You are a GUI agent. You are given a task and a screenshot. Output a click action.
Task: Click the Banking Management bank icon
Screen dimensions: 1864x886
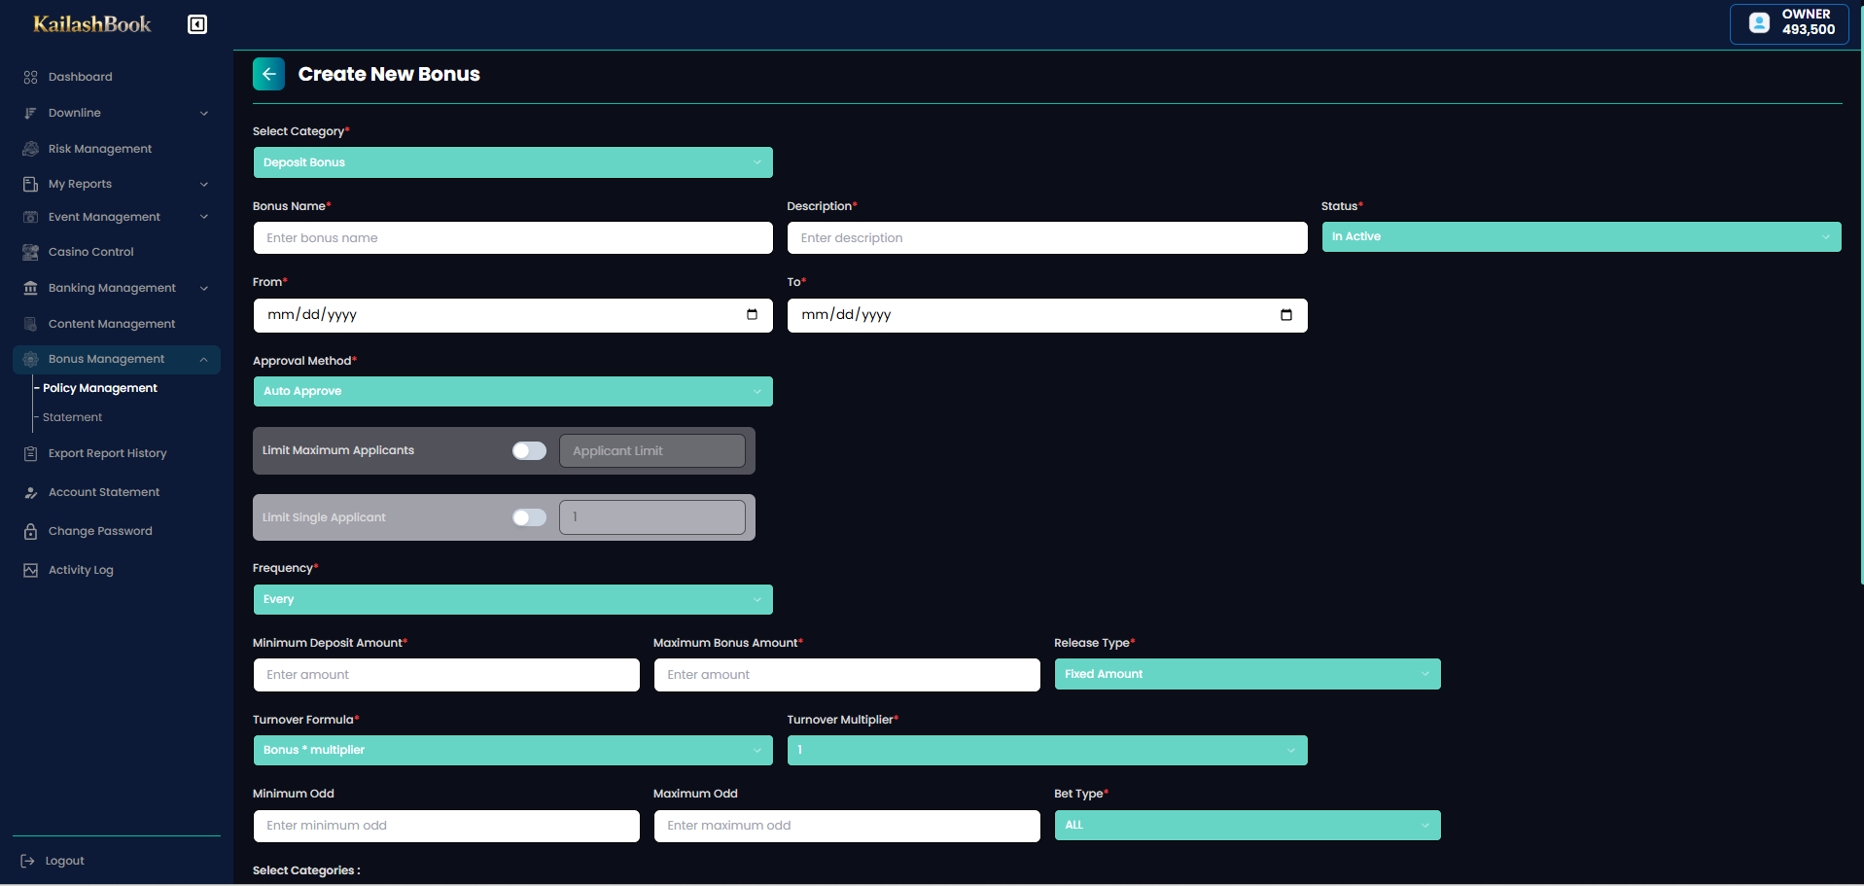click(x=30, y=288)
